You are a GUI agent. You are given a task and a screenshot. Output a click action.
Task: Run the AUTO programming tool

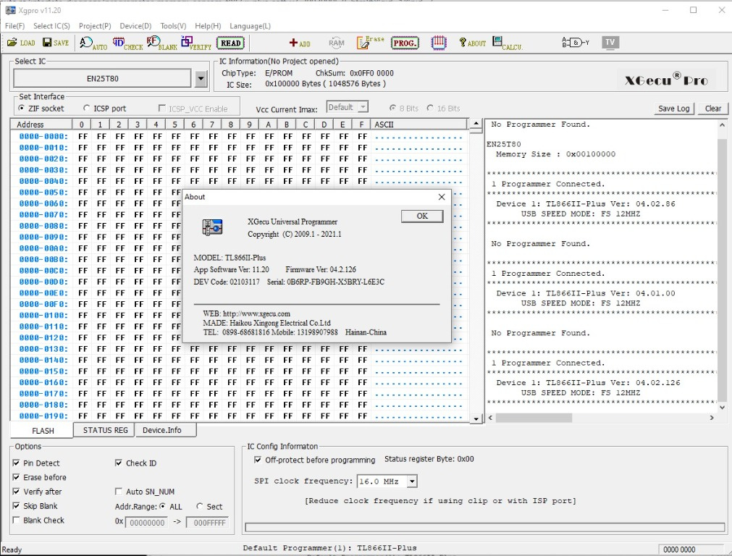(93, 43)
